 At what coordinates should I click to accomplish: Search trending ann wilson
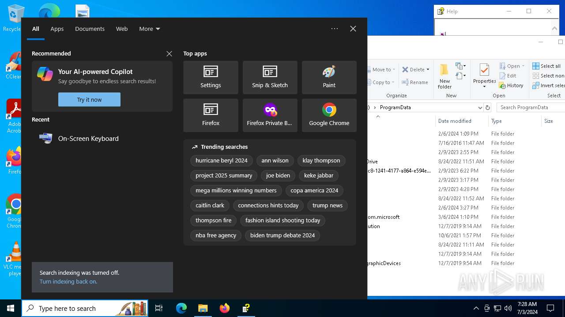click(x=275, y=161)
